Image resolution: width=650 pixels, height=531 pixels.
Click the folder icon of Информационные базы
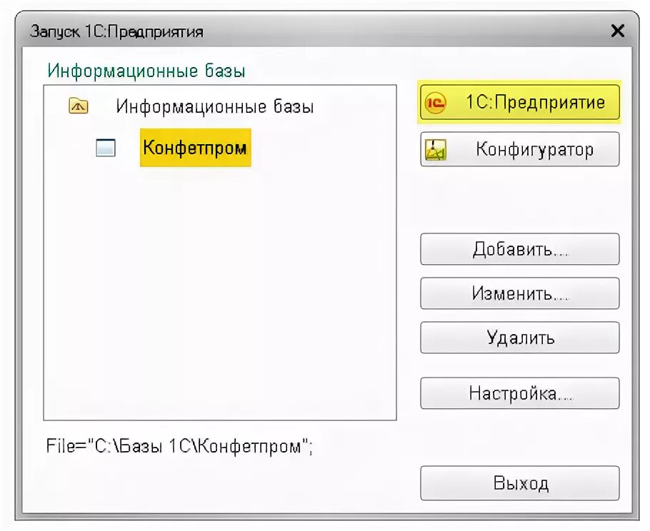[x=79, y=106]
